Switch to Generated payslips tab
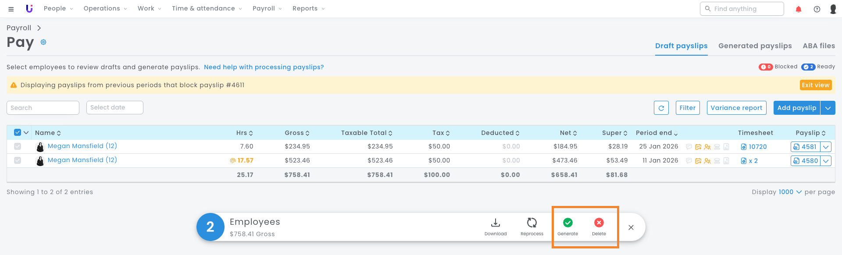Screen dimensions: 842x255 [755, 46]
